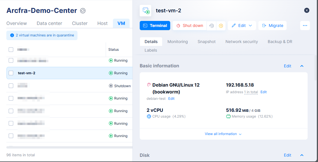This screenshot has height=162, width=318.
Task: Click the refresh icon beside Arcfra-Demo-Center
Action: click(83, 11)
